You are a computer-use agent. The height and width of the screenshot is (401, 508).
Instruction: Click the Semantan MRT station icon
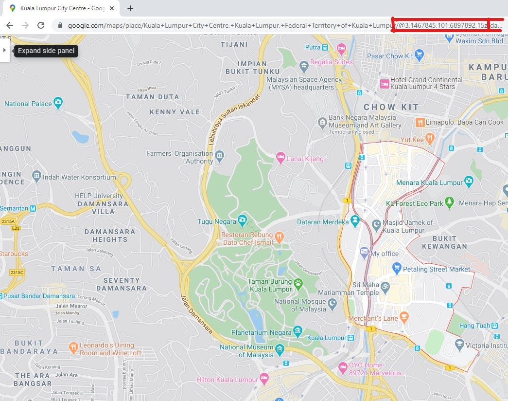[33, 209]
